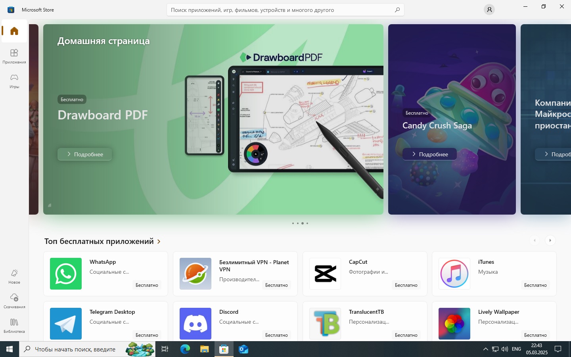Open the CapCut app icon
The height and width of the screenshot is (357, 571).
pos(325,274)
